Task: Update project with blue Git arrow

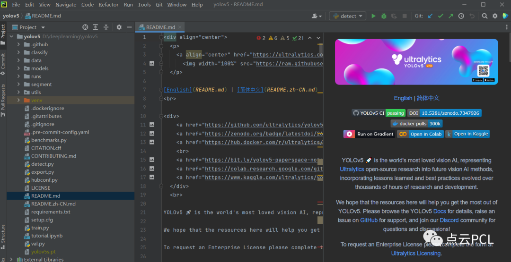Action: [430, 16]
